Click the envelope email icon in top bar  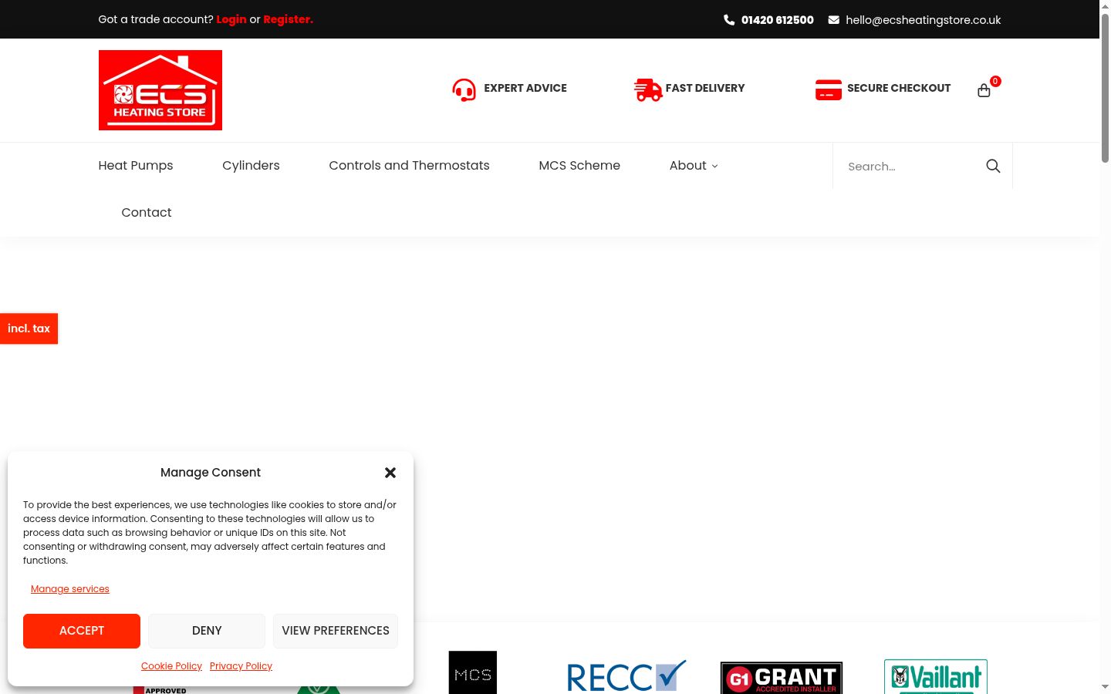point(833,20)
